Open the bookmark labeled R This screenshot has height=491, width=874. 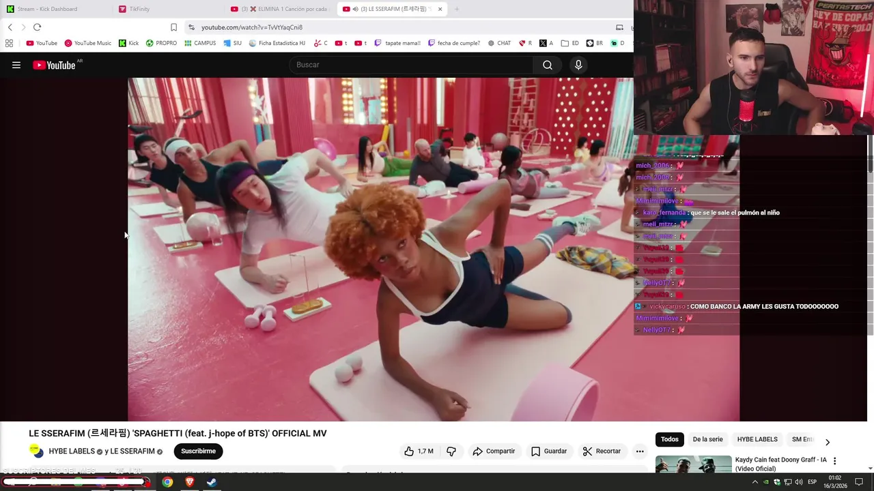[525, 43]
